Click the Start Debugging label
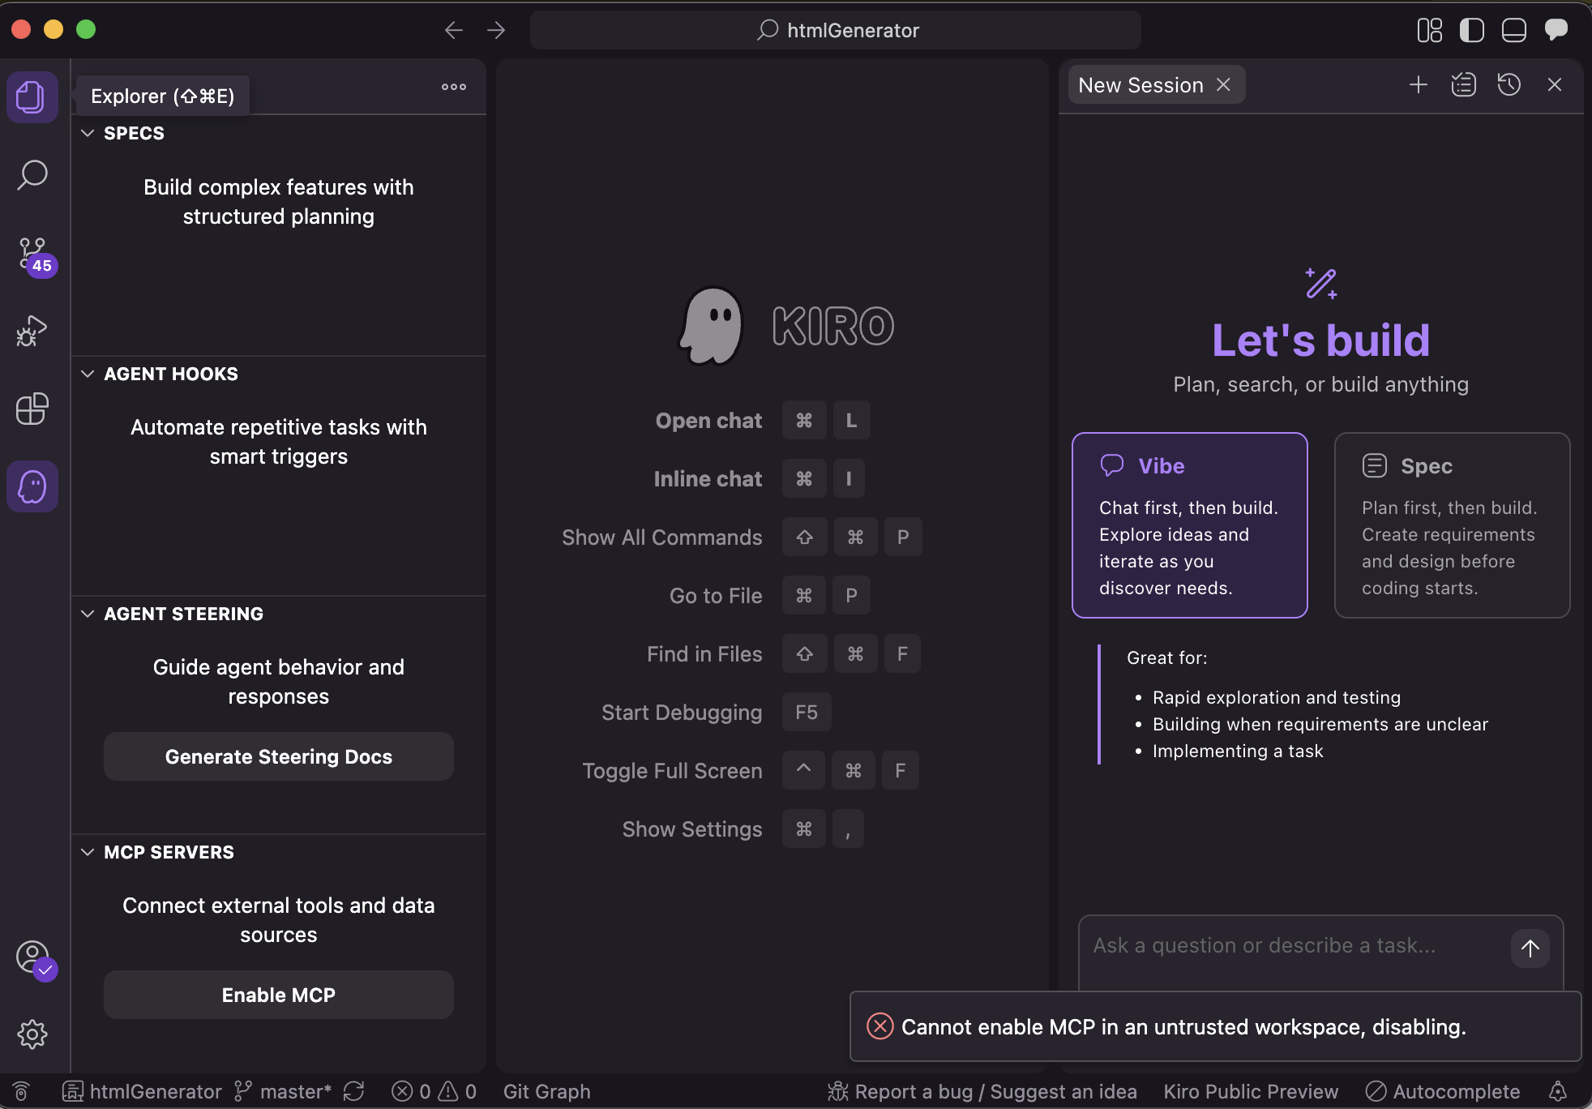This screenshot has height=1109, width=1592. click(682, 713)
